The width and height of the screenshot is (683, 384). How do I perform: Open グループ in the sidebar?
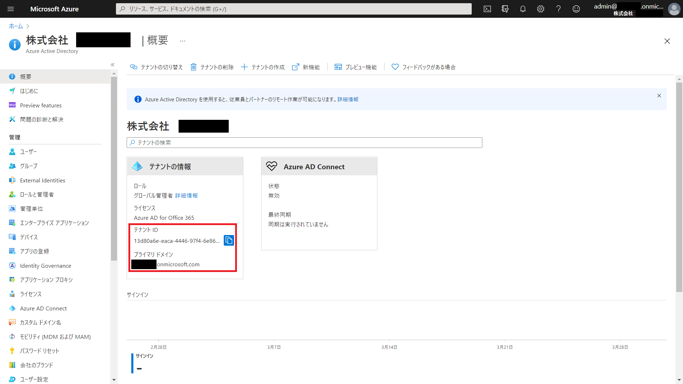coord(55,166)
